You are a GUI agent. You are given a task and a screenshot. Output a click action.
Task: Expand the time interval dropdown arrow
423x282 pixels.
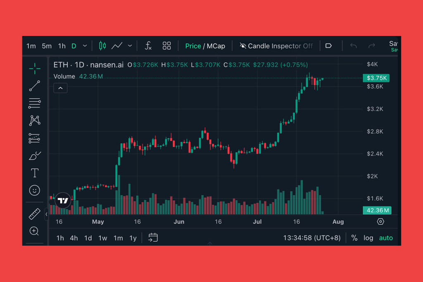click(85, 46)
